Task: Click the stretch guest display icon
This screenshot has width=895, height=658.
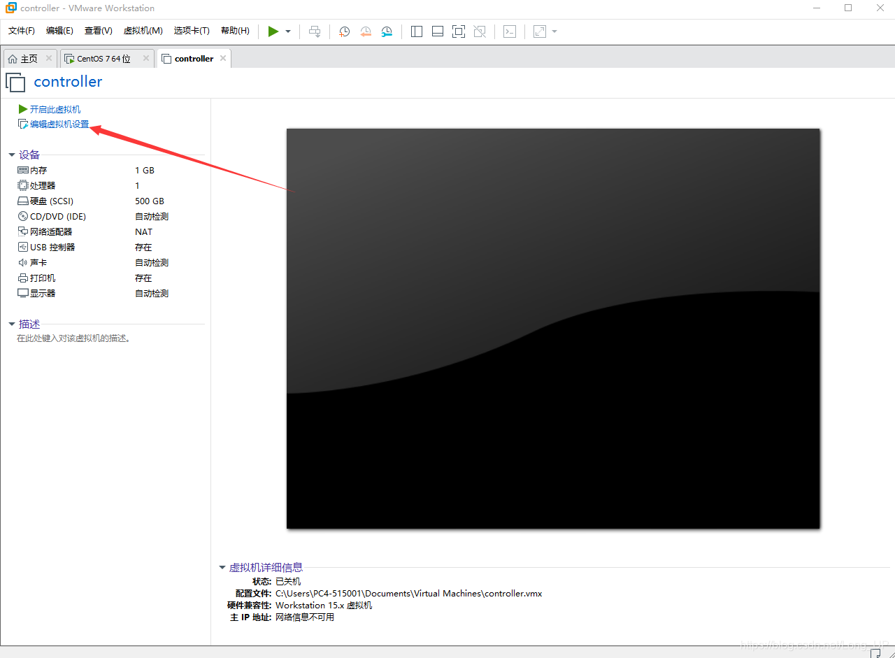Action: [x=540, y=31]
